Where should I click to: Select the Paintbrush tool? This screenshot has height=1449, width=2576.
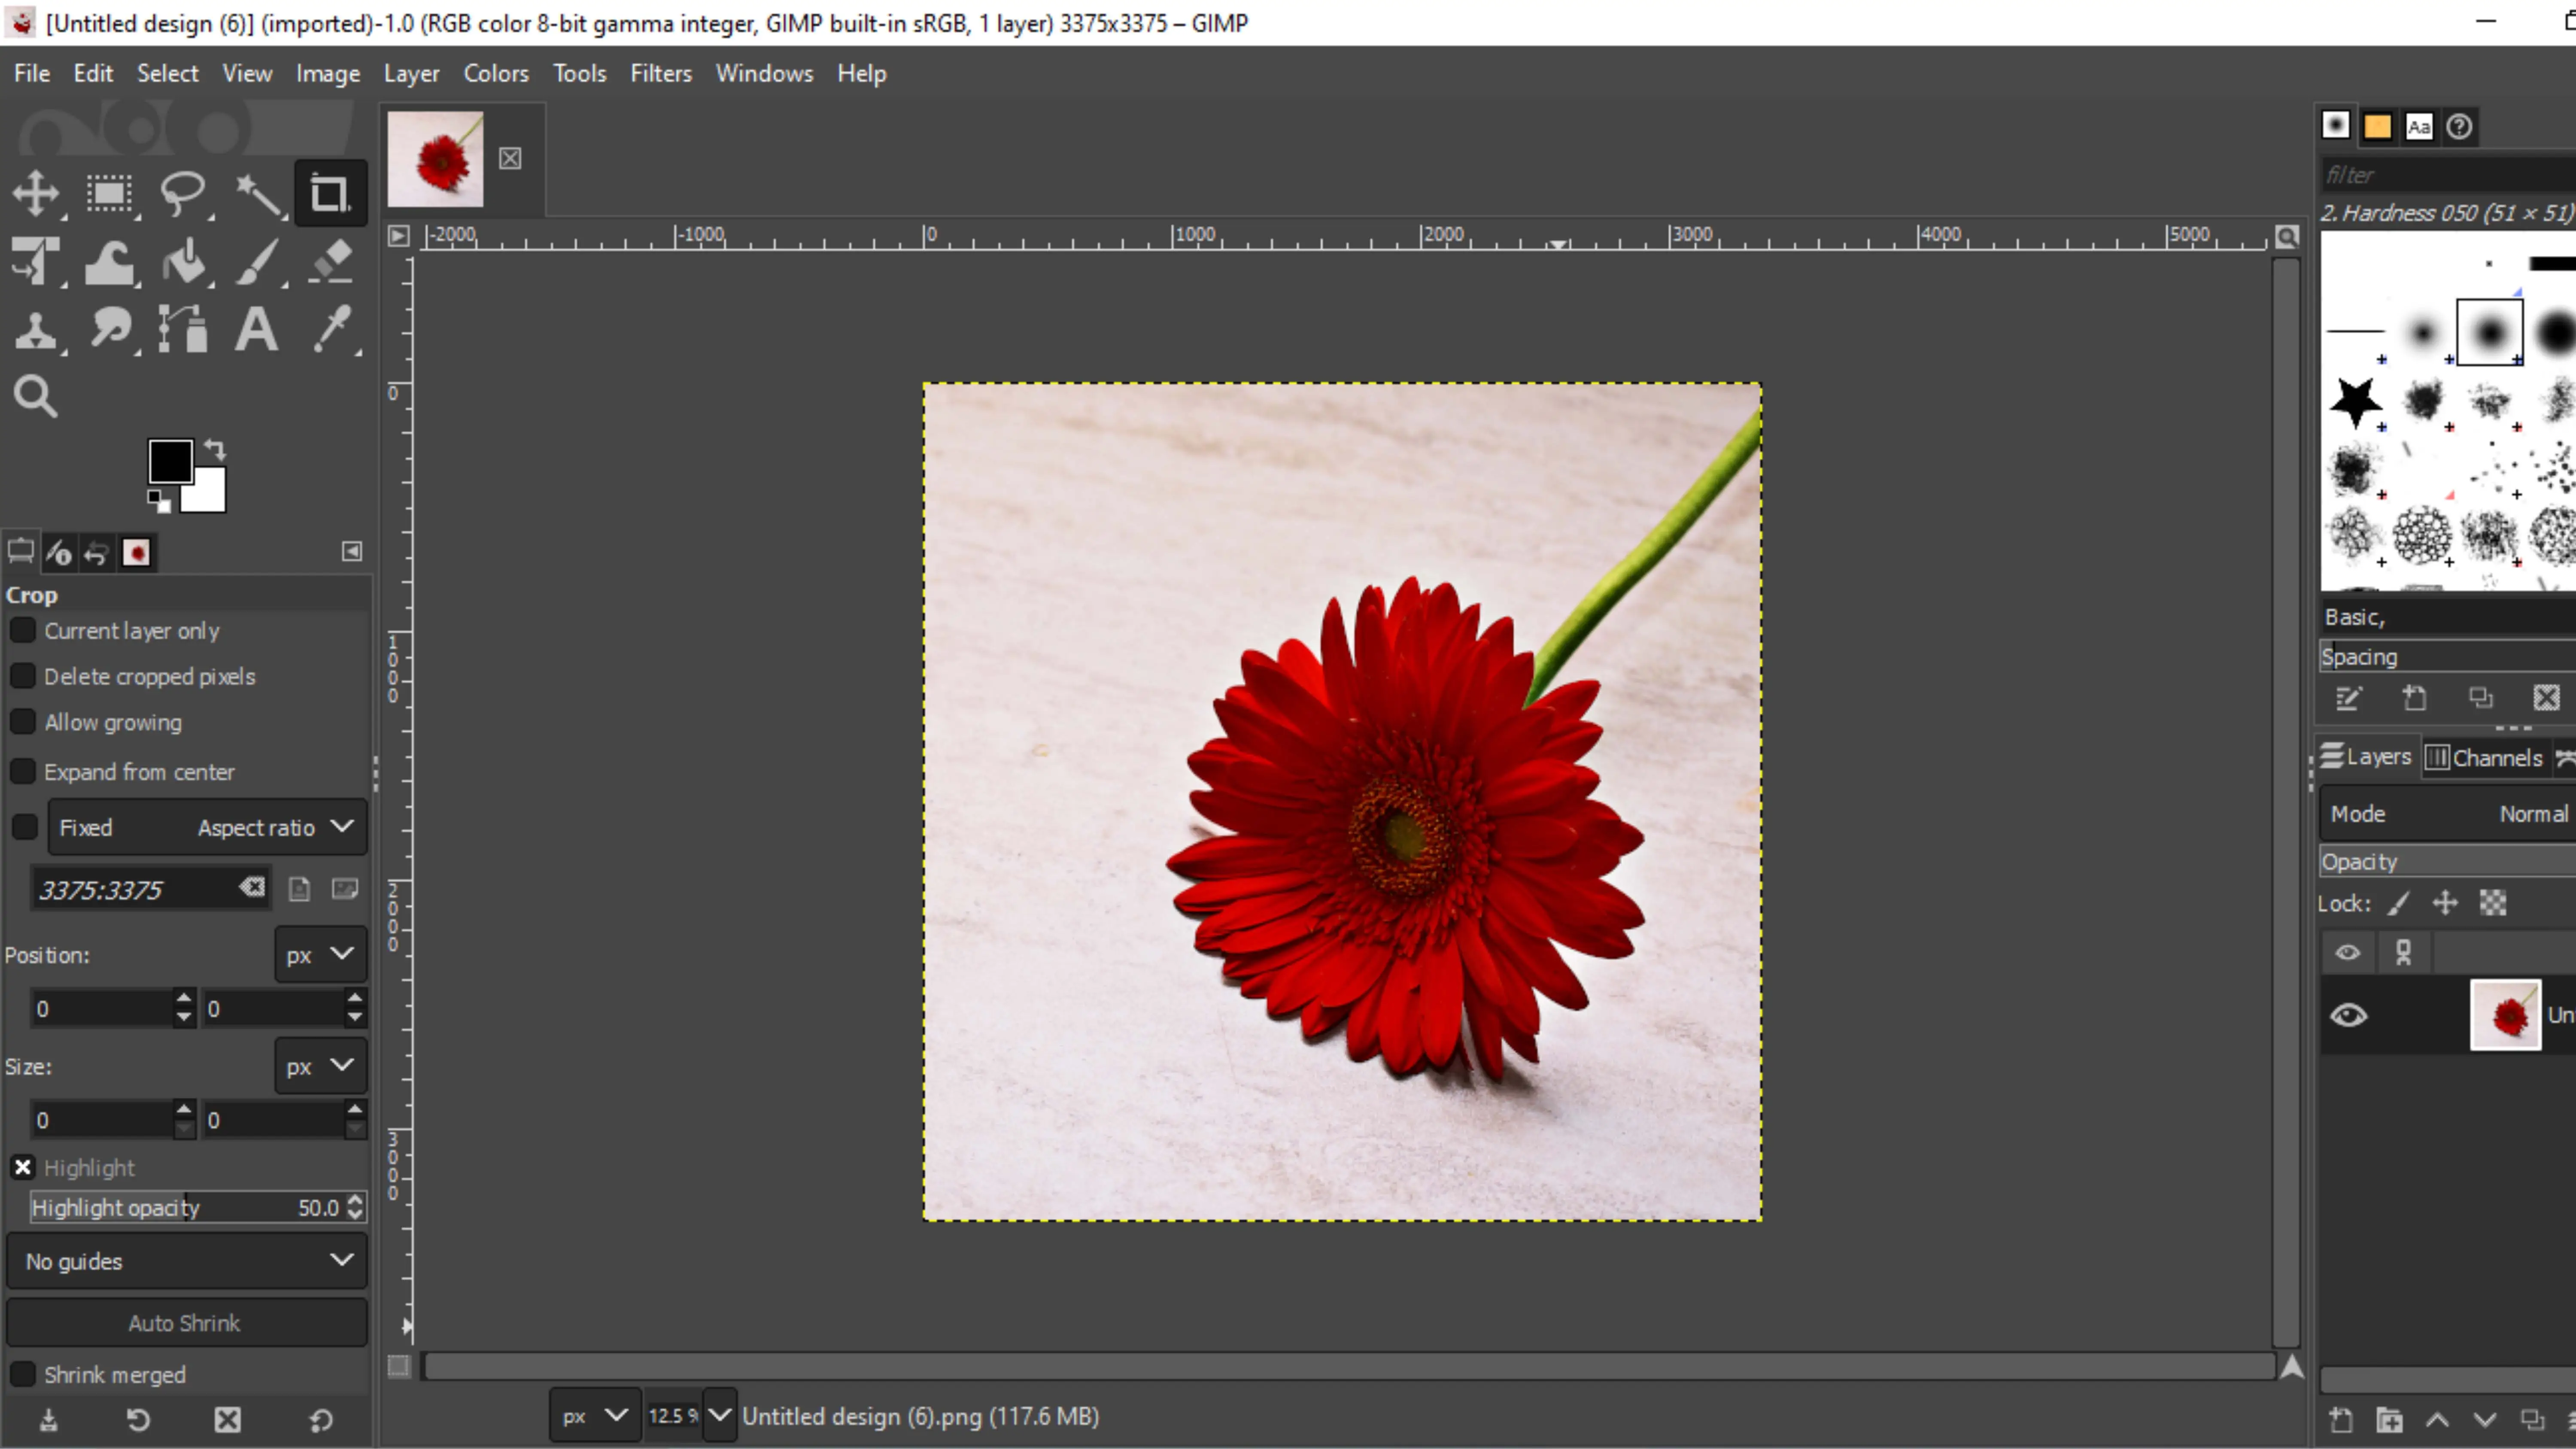click(257, 262)
